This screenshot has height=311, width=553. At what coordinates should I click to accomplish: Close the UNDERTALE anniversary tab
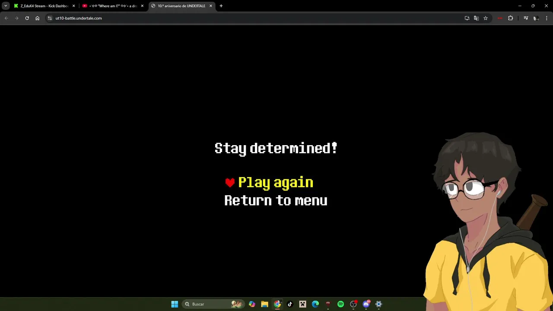click(211, 6)
